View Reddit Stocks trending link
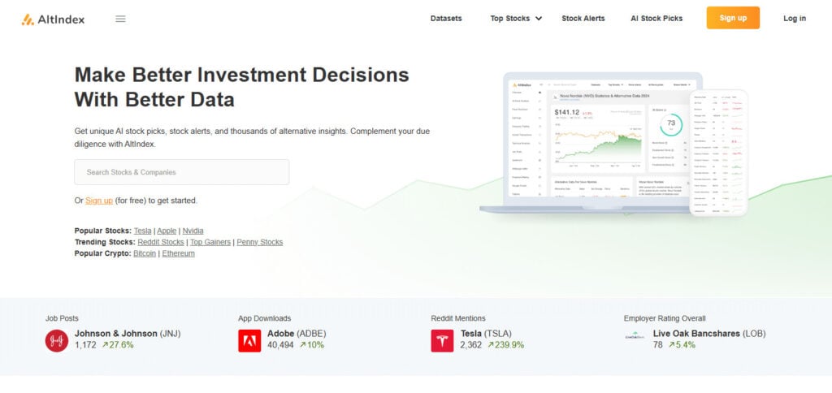 [x=161, y=242]
